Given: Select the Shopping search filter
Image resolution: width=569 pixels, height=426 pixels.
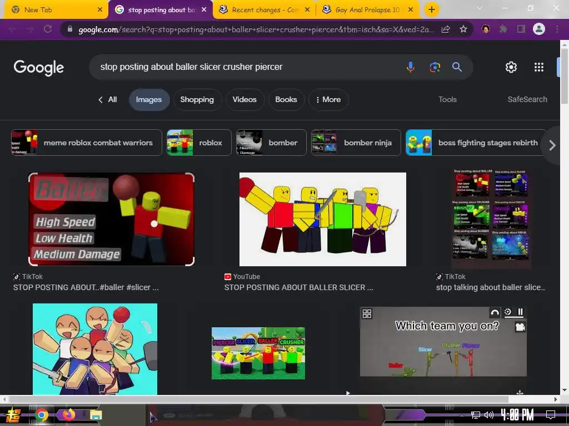Looking at the screenshot, I should tap(197, 100).
